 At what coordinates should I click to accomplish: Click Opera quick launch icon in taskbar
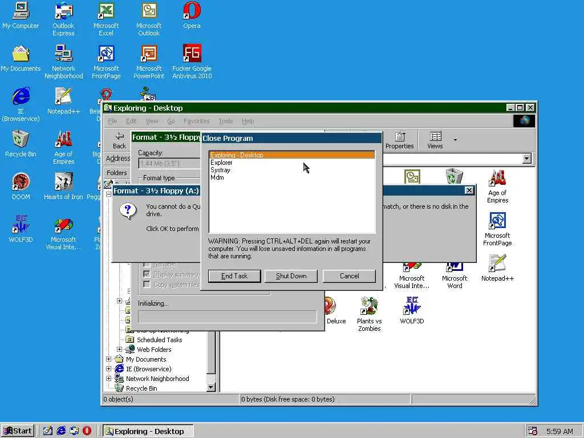point(87,431)
